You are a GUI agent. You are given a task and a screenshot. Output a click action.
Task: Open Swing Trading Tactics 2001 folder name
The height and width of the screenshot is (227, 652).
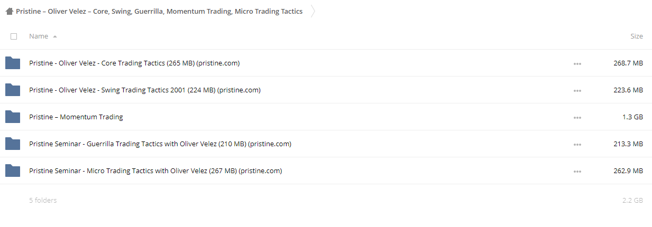tap(145, 90)
